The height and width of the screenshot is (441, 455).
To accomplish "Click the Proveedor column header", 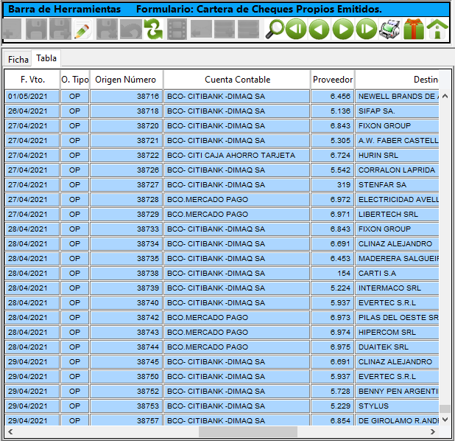I will pos(333,80).
